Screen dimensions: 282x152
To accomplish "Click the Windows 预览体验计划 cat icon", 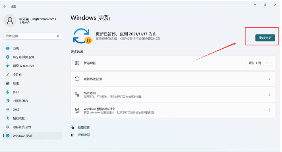I will tap(77, 110).
